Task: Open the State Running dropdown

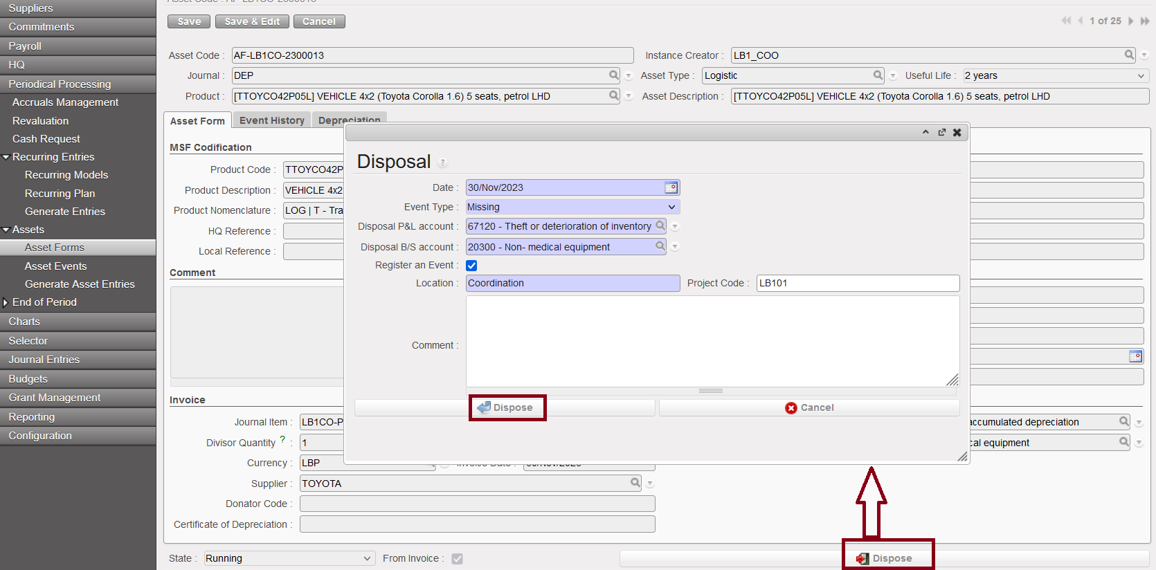Action: [x=289, y=558]
